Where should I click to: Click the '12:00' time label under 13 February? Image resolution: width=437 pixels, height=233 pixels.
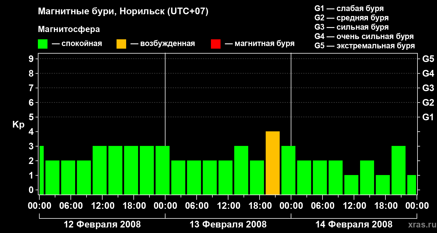(228, 206)
